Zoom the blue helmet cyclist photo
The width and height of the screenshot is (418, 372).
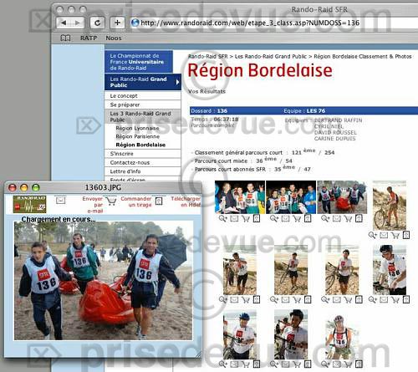click(x=223, y=364)
